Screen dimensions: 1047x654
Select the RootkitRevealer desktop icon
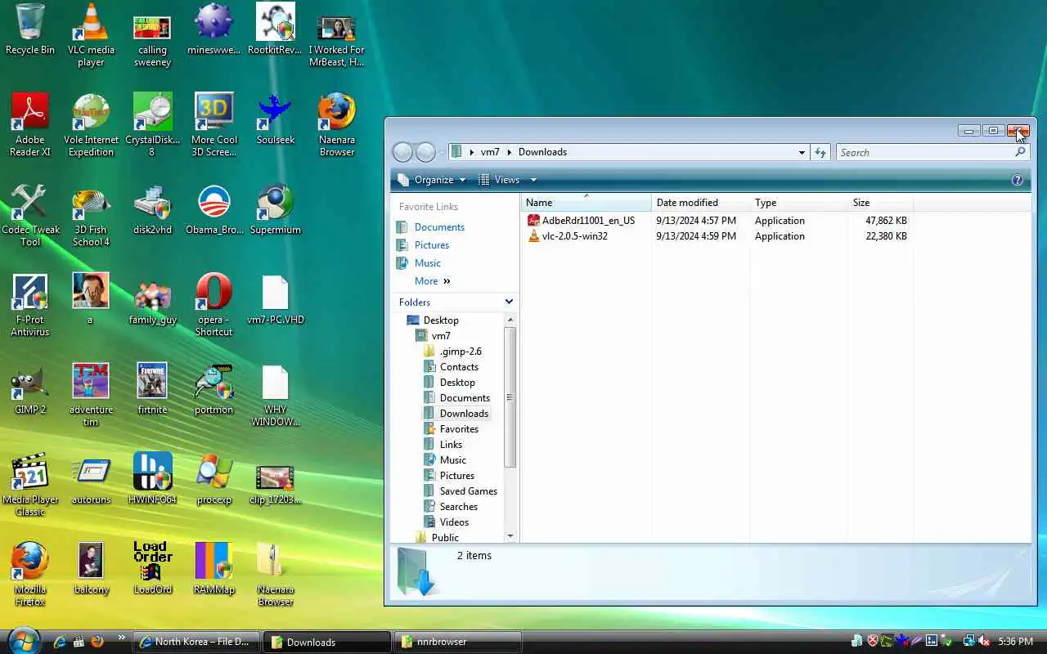coord(276,29)
